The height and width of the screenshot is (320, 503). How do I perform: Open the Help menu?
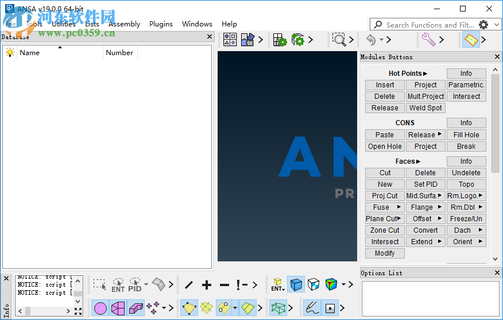pos(229,24)
